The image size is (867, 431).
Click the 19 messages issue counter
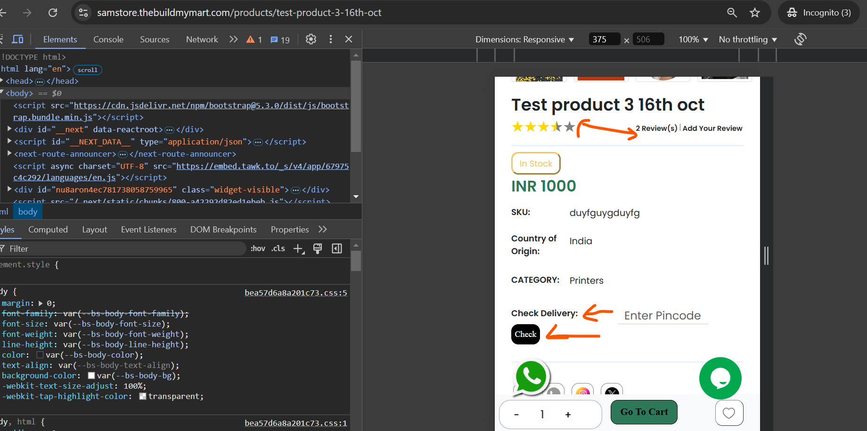(x=280, y=40)
